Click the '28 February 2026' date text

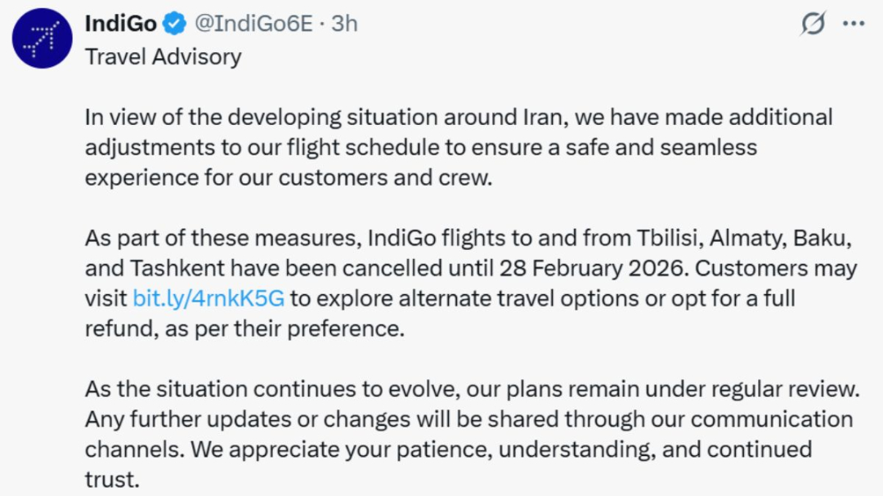(x=601, y=269)
